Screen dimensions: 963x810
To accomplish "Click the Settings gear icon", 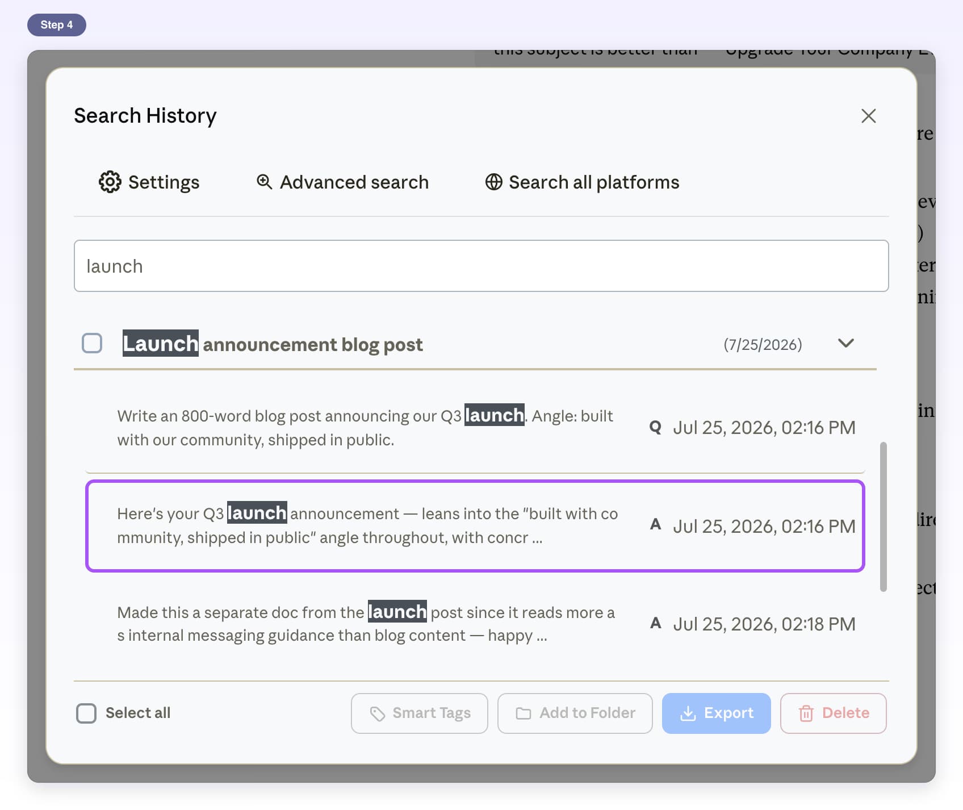I will pos(110,182).
